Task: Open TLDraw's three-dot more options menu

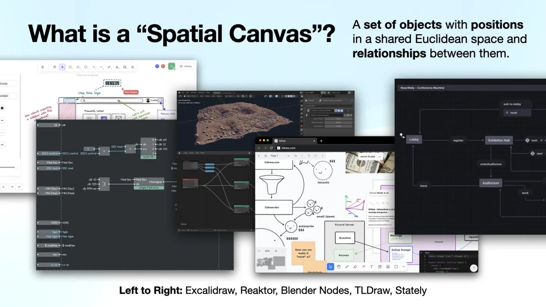Action: point(322,156)
